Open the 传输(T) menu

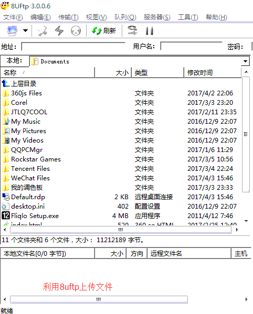[x=68, y=17]
